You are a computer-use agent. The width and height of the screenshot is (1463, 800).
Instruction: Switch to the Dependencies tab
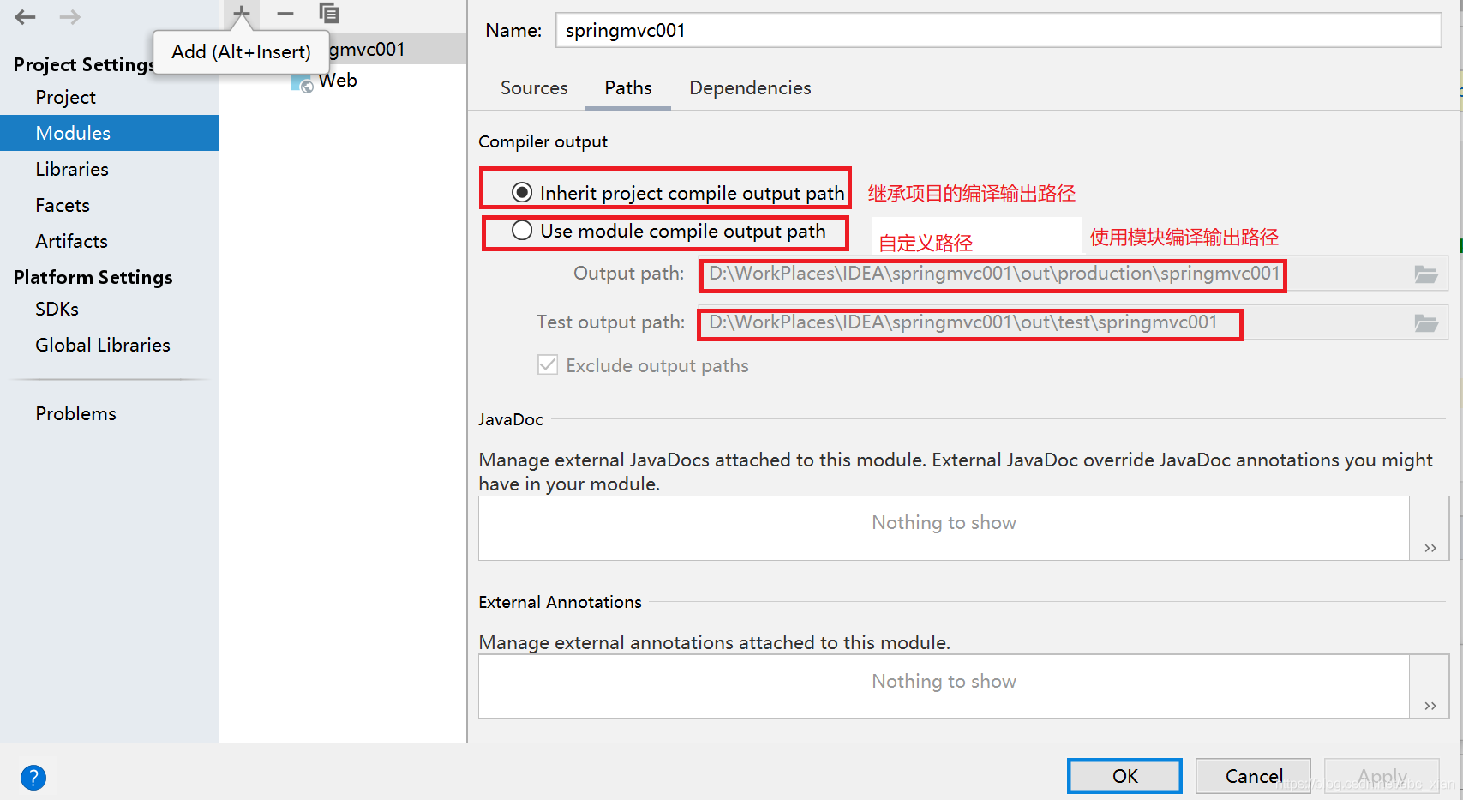point(750,88)
